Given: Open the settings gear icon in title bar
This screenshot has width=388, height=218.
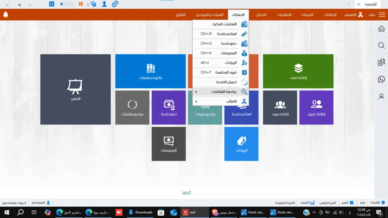Looking at the screenshot, I should tap(114, 4).
